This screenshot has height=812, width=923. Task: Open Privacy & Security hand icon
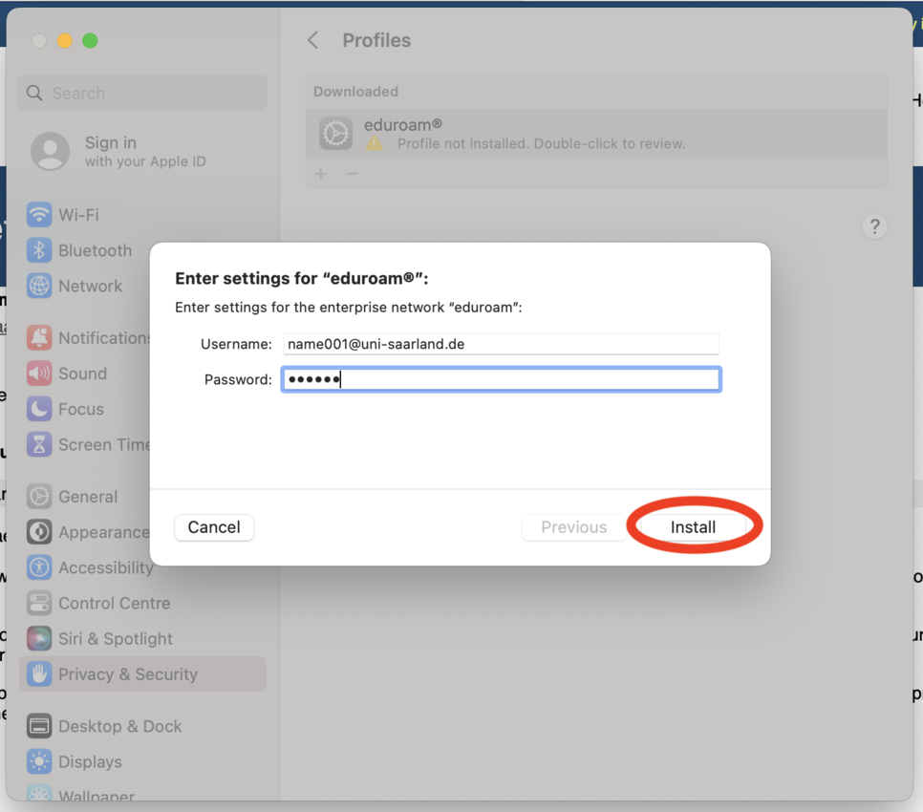pos(39,674)
